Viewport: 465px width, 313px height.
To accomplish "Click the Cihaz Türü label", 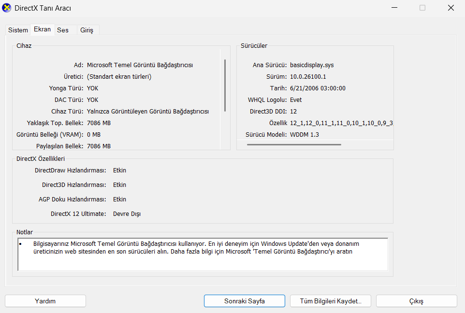I will coord(67,112).
